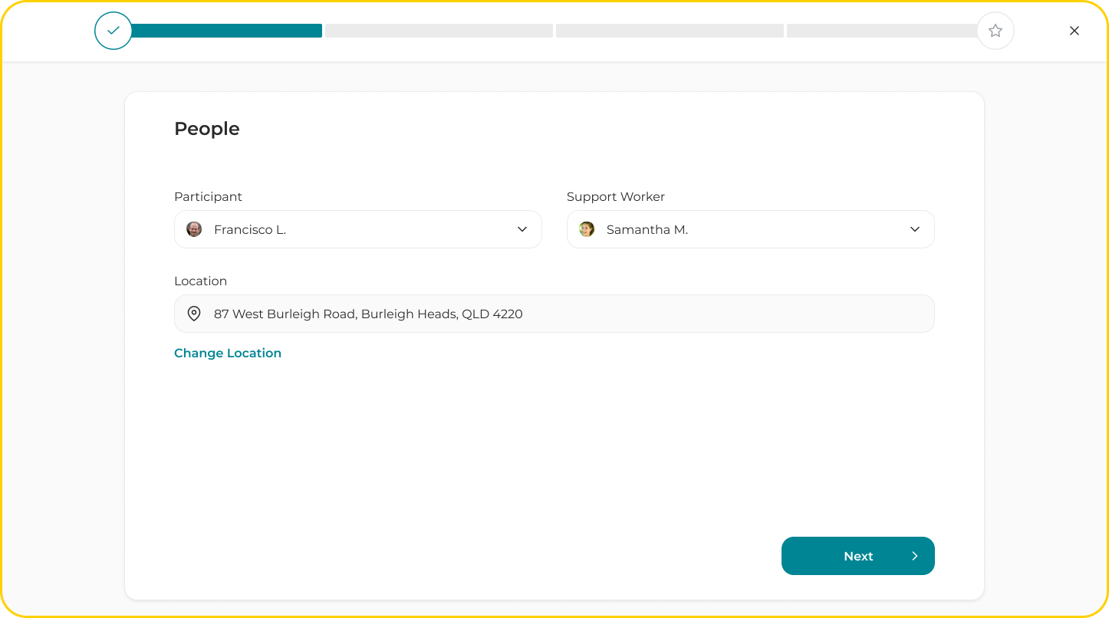Click the Change Location link

coord(228,353)
